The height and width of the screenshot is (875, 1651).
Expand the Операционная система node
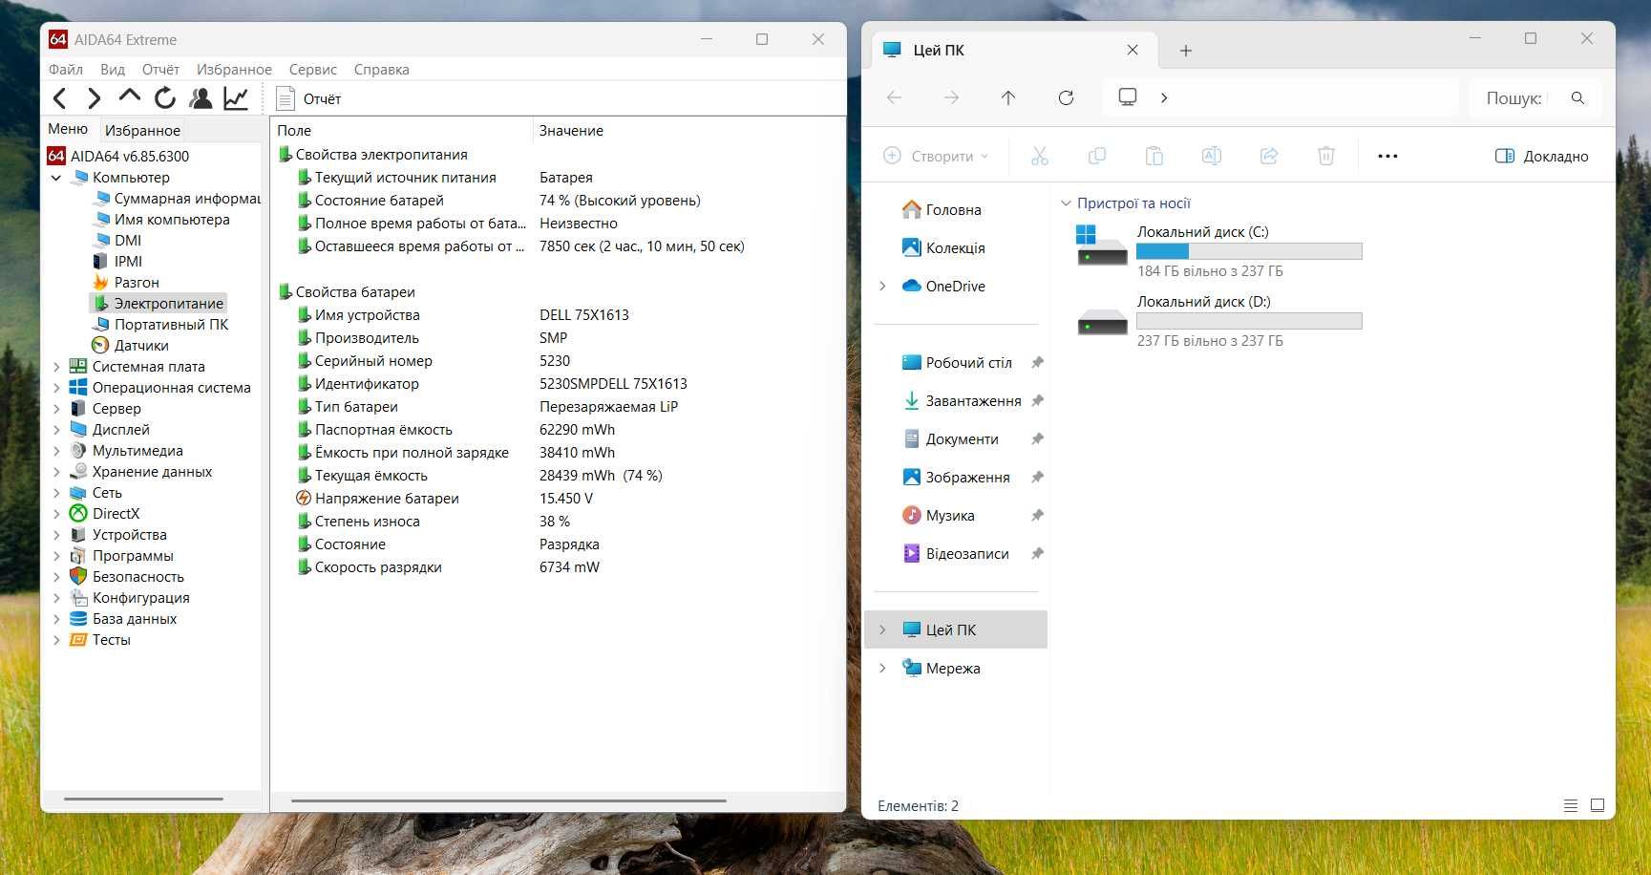[x=56, y=388]
